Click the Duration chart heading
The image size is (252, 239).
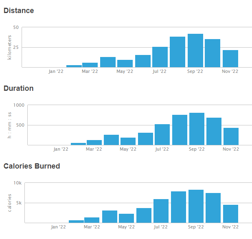(x=19, y=88)
